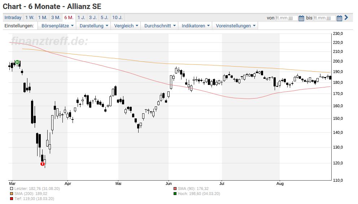Click the 230,0 price axis label
The image size is (358, 204).
338,33
